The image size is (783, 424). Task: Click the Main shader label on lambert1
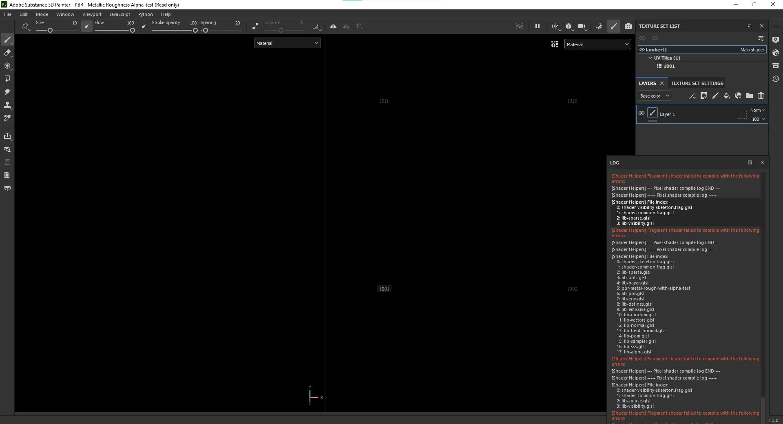click(x=752, y=50)
